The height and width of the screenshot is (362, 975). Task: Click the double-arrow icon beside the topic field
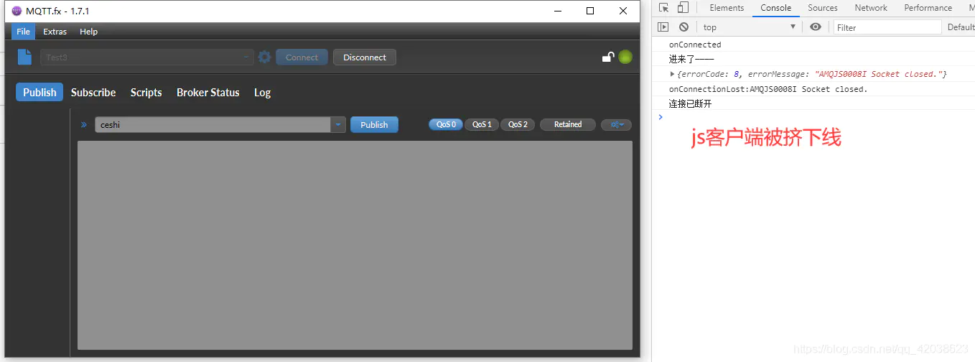84,125
